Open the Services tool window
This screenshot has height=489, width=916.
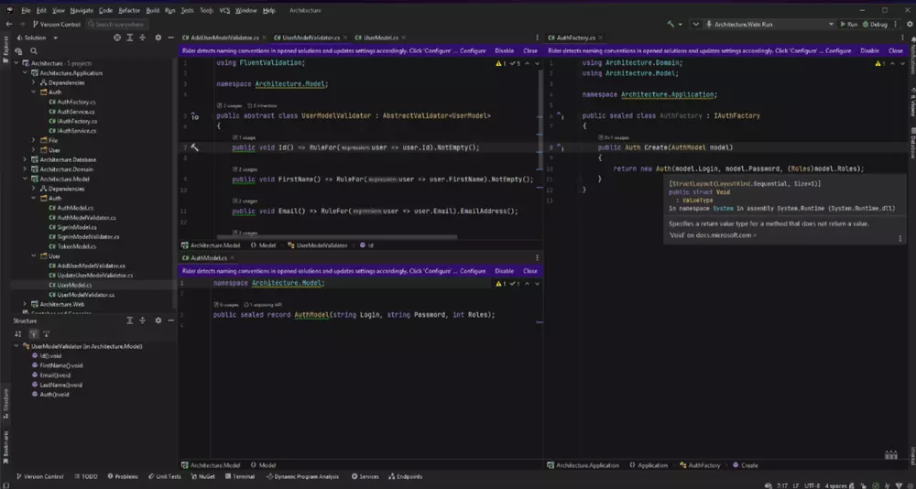365,477
